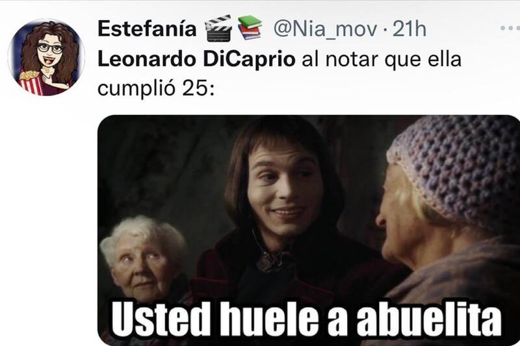The width and height of the screenshot is (520, 346).
Task: Click the stacked books emoji
Action: coord(250,28)
